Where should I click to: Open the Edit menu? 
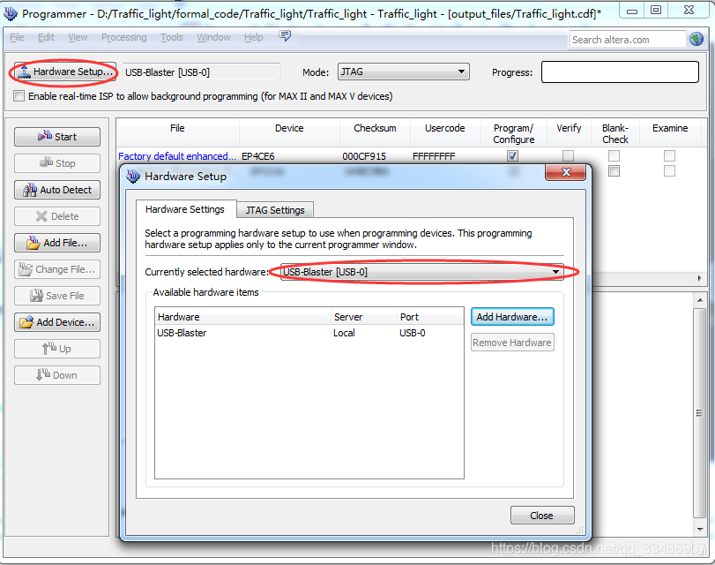click(x=46, y=37)
